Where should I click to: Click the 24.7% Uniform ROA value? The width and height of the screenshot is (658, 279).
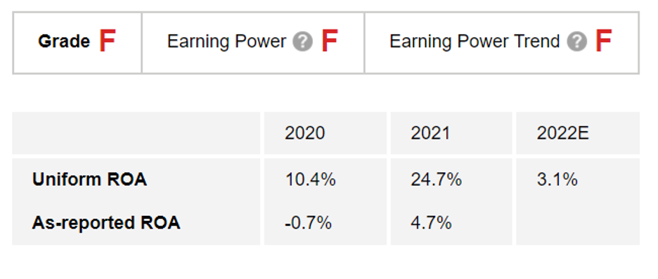pos(436,179)
